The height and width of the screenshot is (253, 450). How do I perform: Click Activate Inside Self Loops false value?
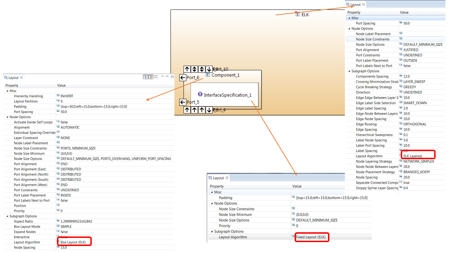[x=64, y=122]
